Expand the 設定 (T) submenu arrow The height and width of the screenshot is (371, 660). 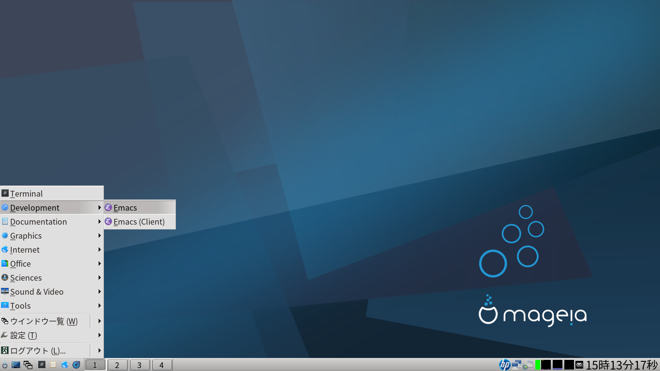pos(100,335)
